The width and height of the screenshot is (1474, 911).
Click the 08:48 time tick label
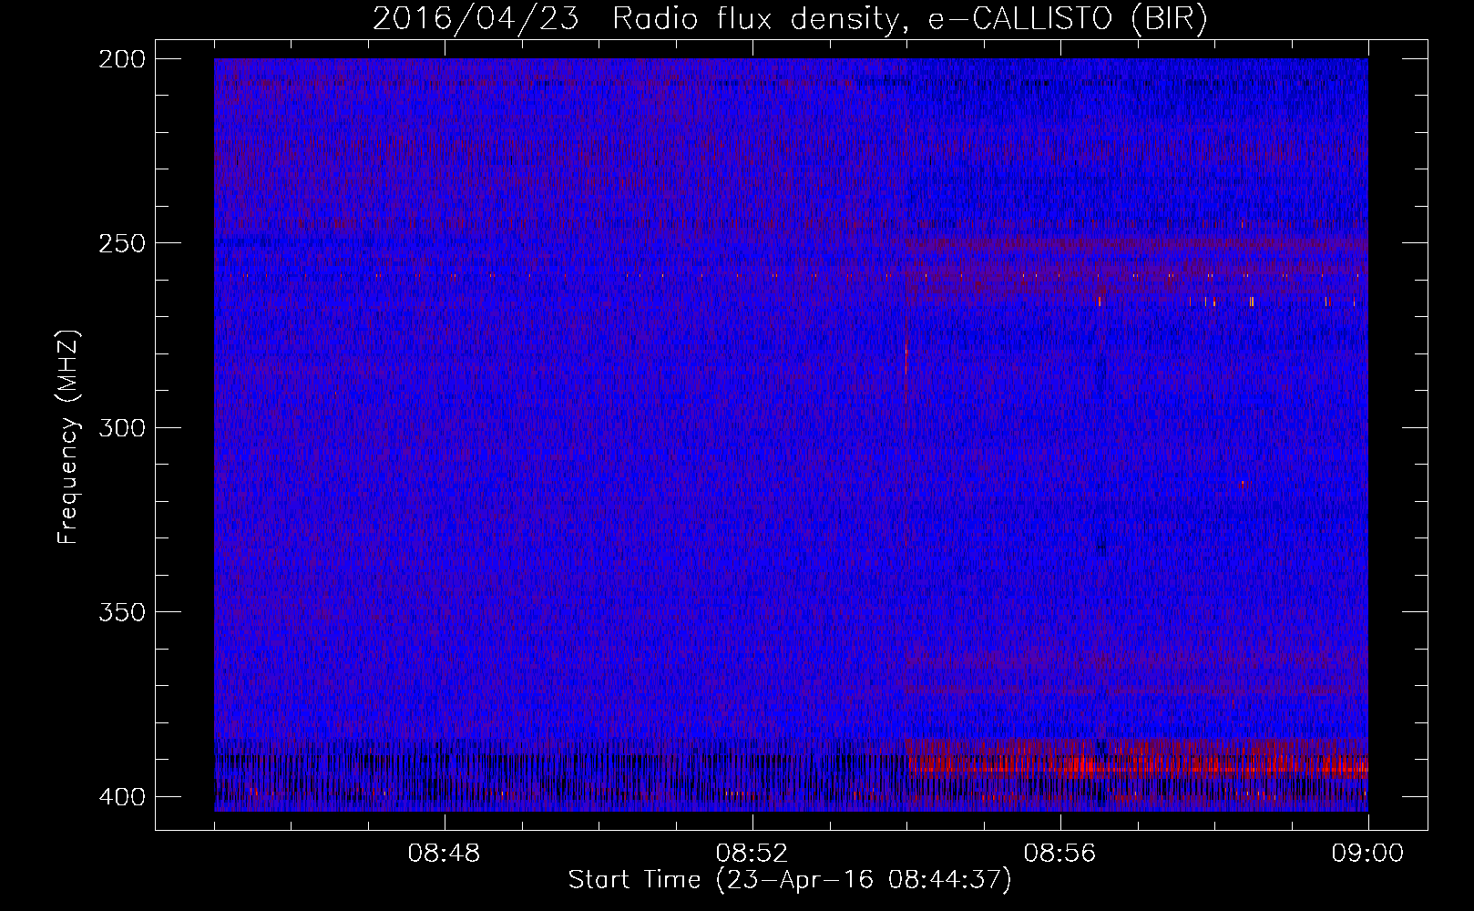point(445,854)
